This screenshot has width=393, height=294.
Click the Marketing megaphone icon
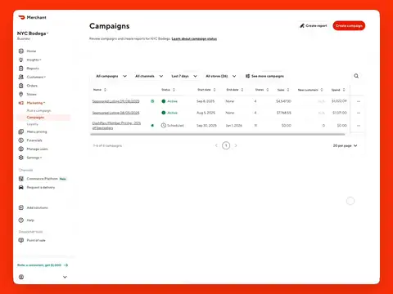tap(21, 103)
